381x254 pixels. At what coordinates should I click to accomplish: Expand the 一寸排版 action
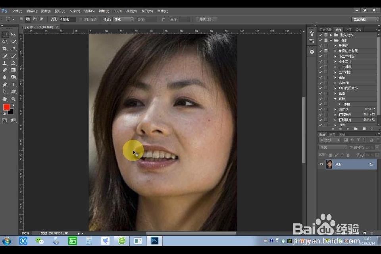pos(335,67)
